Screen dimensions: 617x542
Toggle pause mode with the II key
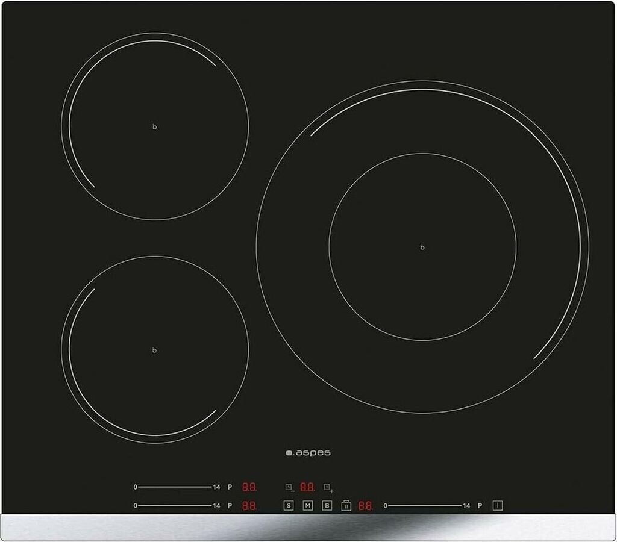[x=346, y=505]
